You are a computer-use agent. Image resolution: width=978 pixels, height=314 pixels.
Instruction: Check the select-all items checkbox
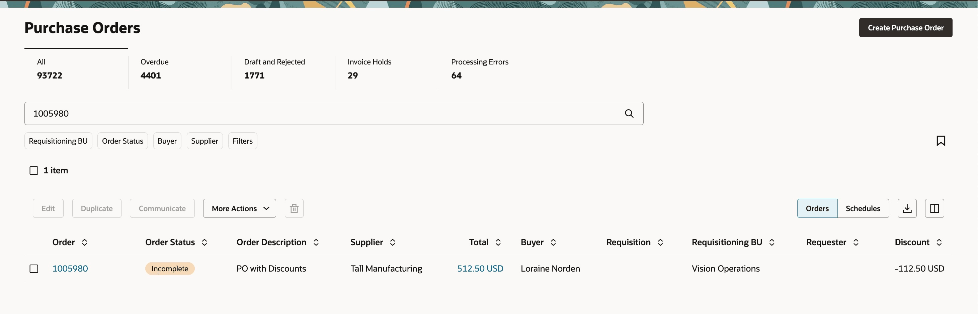(x=34, y=170)
